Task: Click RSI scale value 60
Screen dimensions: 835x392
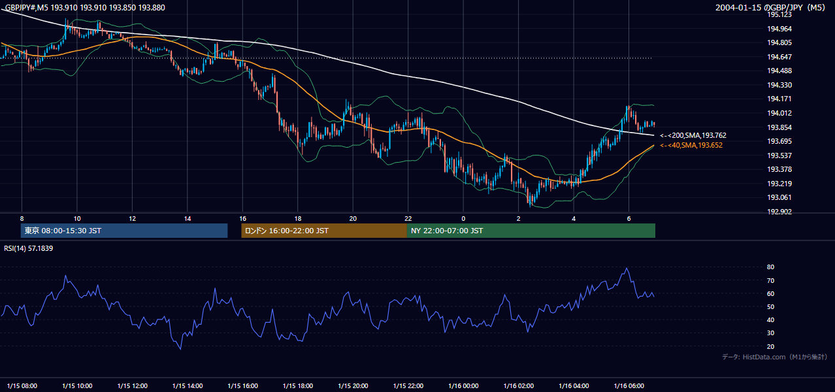Action: 771,293
